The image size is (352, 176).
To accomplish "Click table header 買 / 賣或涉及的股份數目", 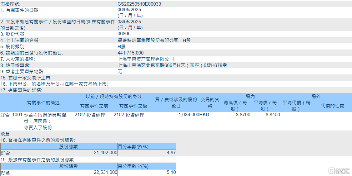I will [176, 103].
